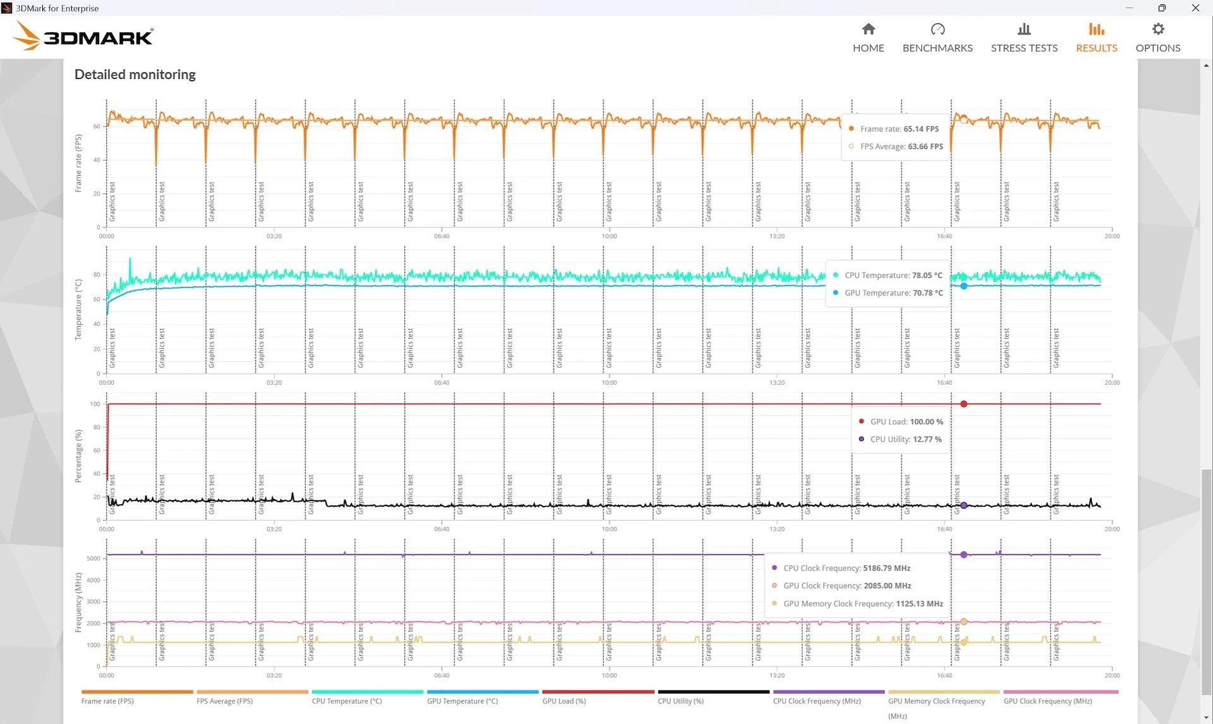Open Options via the gear icon
Screen dimensions: 1213x724
point(1157,29)
